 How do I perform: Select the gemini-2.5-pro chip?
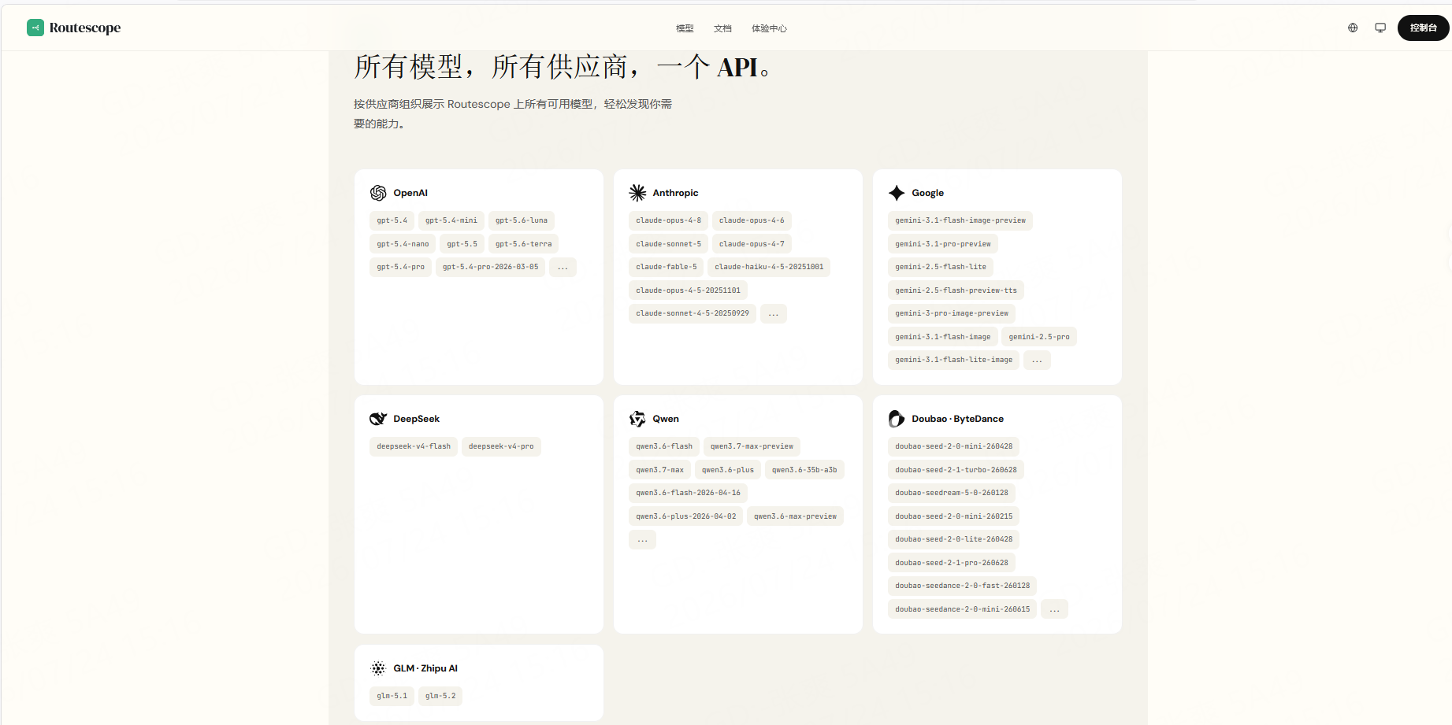tap(1039, 337)
